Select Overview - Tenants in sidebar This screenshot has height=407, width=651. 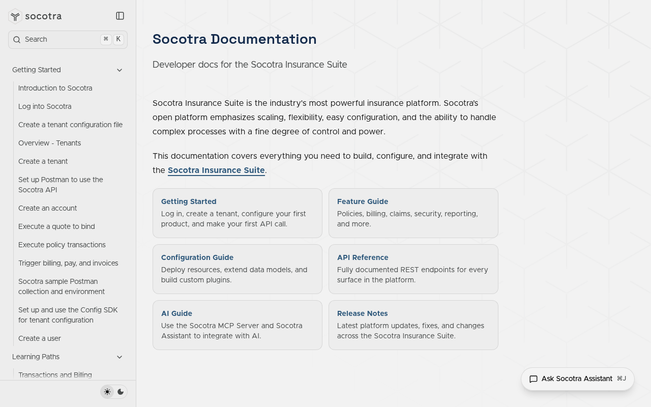click(x=50, y=143)
